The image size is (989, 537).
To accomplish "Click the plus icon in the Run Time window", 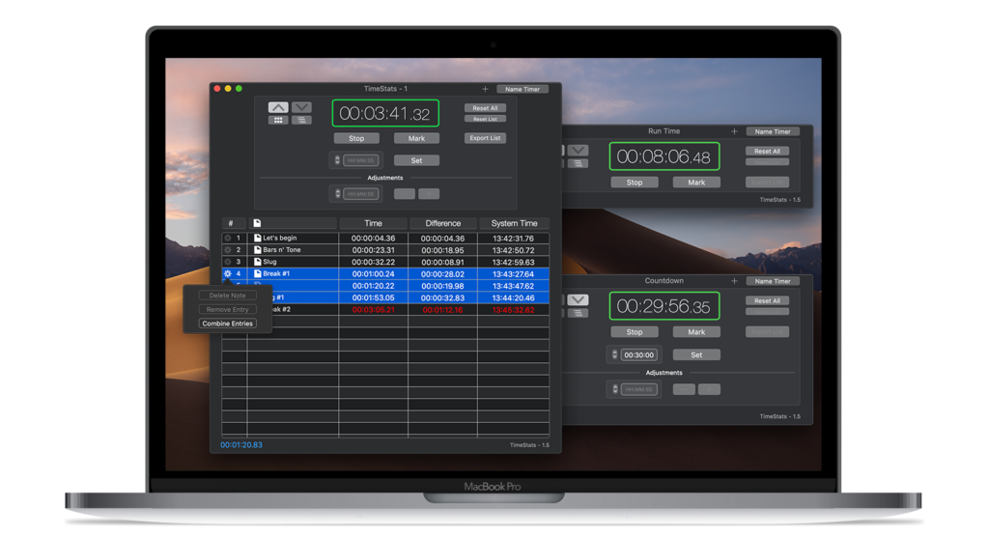I will (734, 131).
